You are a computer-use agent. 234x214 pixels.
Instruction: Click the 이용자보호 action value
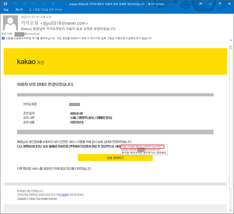coord(77,122)
